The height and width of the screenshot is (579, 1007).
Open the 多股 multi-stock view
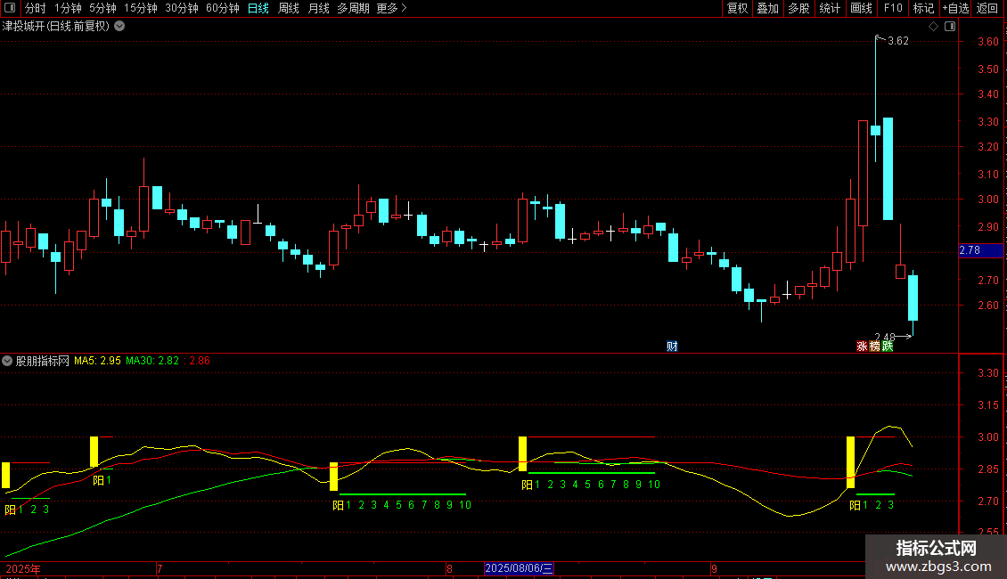click(x=799, y=8)
